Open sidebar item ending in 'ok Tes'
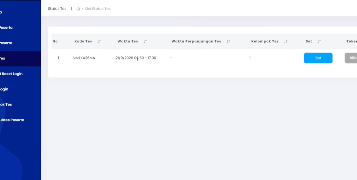Screen dimensions: 357x180 (x=6, y=105)
